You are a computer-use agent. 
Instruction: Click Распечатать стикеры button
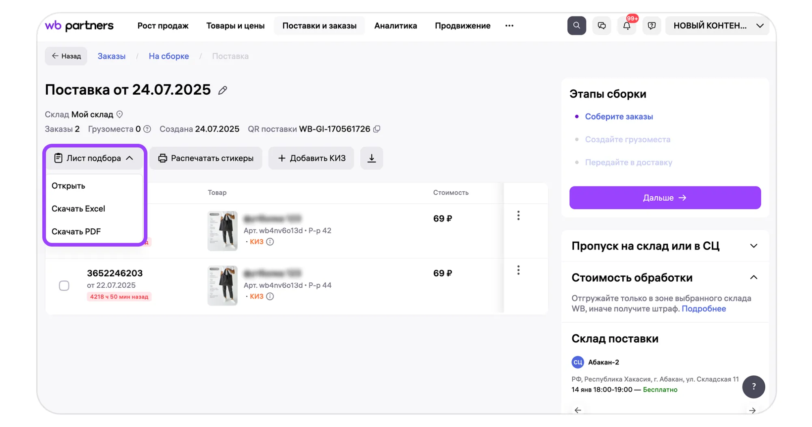click(x=206, y=158)
